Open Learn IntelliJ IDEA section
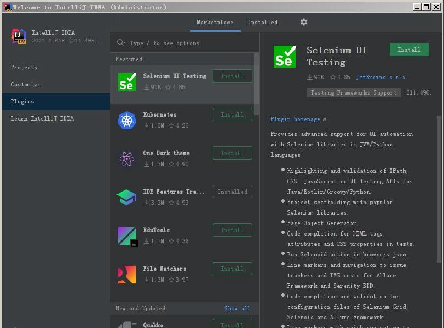Screen dimensions: 444x328 (x=56, y=118)
